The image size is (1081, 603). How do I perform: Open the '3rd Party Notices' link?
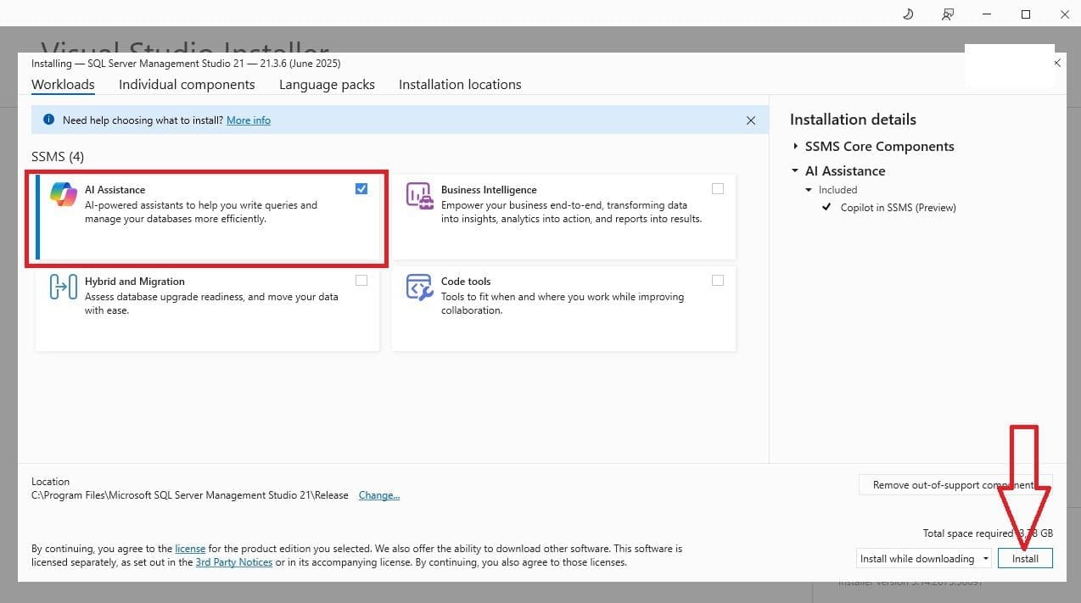point(234,562)
